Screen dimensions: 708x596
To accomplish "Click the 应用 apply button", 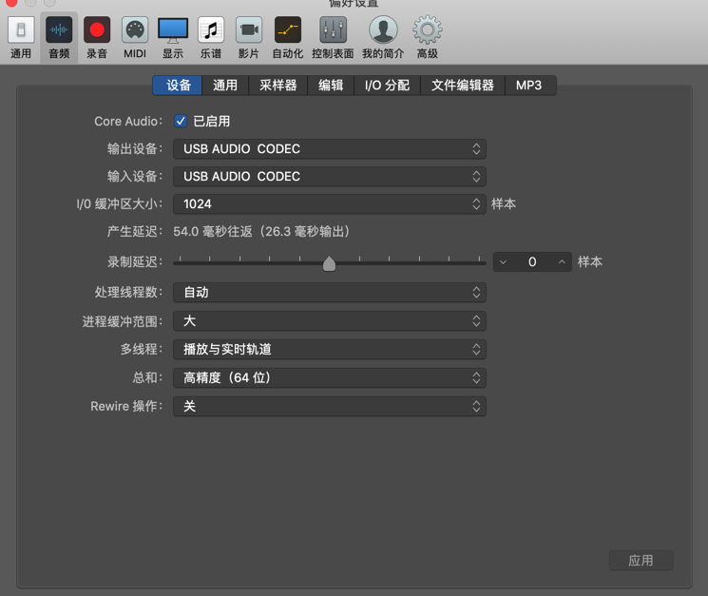I will tap(641, 561).
